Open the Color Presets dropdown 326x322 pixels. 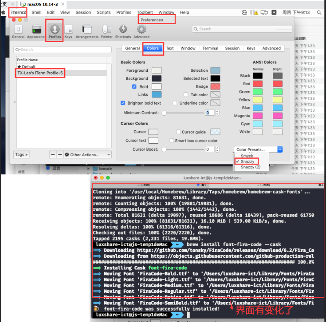[259, 150]
